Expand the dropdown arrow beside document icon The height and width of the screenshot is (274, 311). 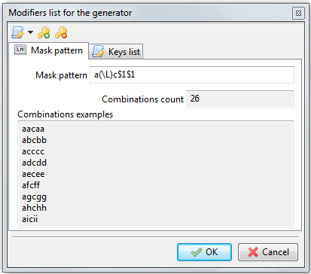[x=30, y=32]
